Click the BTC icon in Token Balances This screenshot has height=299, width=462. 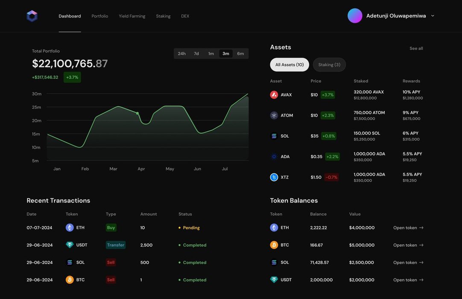274,245
